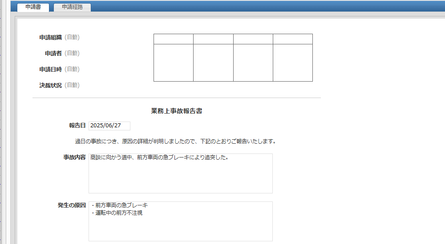The height and width of the screenshot is (244, 445).
Task: Select third header cell of approval table
Action: [253, 39]
